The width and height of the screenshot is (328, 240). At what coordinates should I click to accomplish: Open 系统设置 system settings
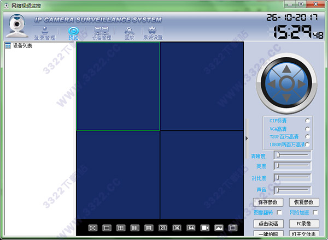coord(153,33)
